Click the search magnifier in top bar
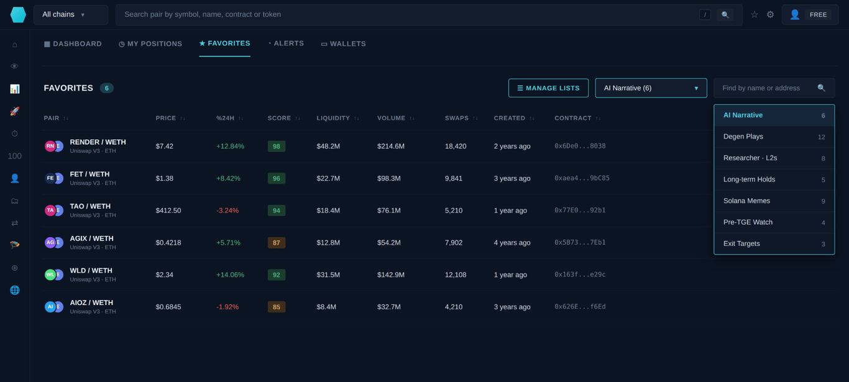849x382 pixels. (x=725, y=15)
